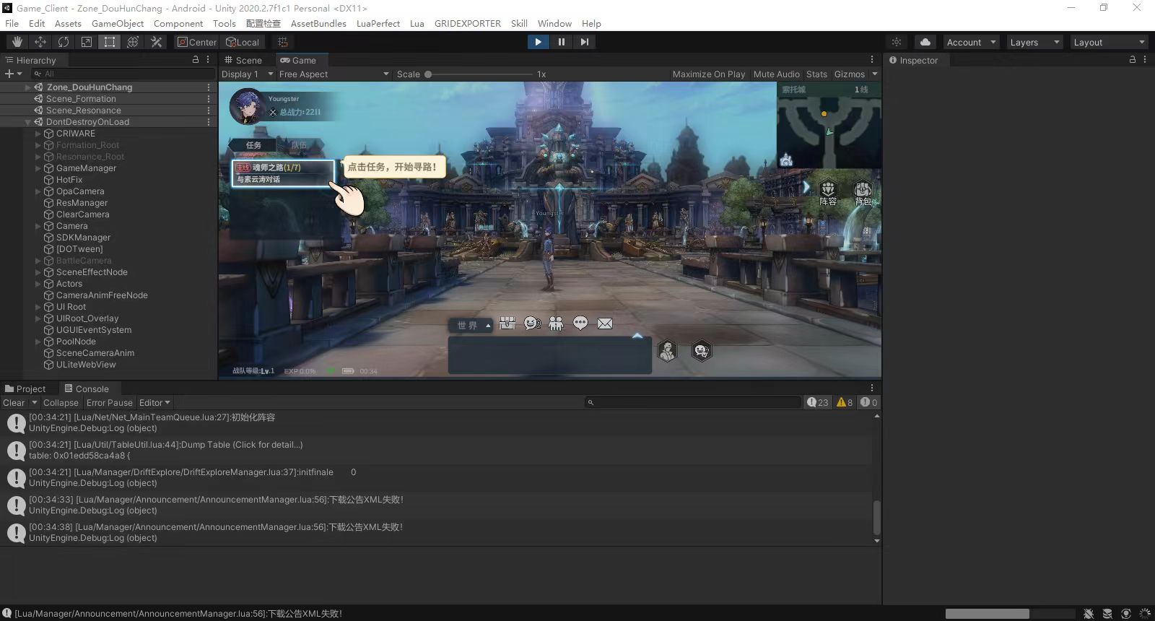
Task: Expand the GameManager tree node
Action: coord(38,168)
